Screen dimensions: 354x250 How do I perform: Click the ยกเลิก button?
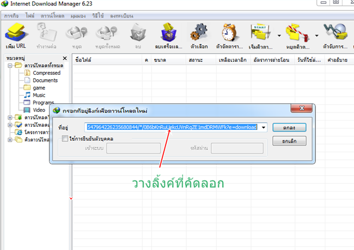click(289, 141)
